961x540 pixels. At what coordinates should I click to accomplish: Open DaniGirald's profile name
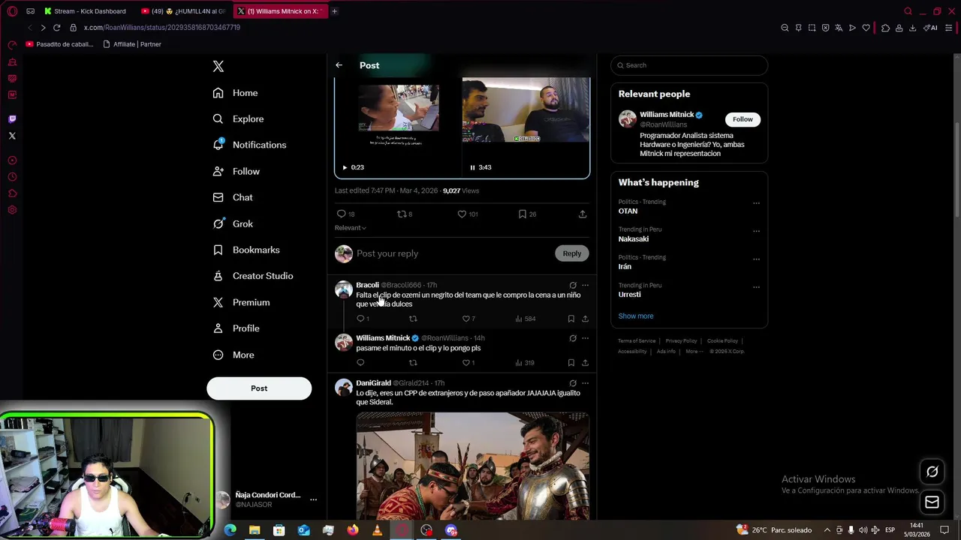tap(373, 383)
